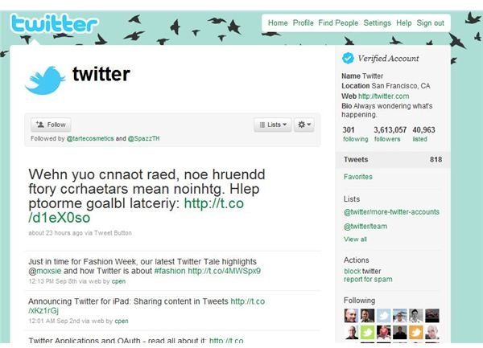
Task: Click the blue Verified Account badge
Action: coord(348,58)
